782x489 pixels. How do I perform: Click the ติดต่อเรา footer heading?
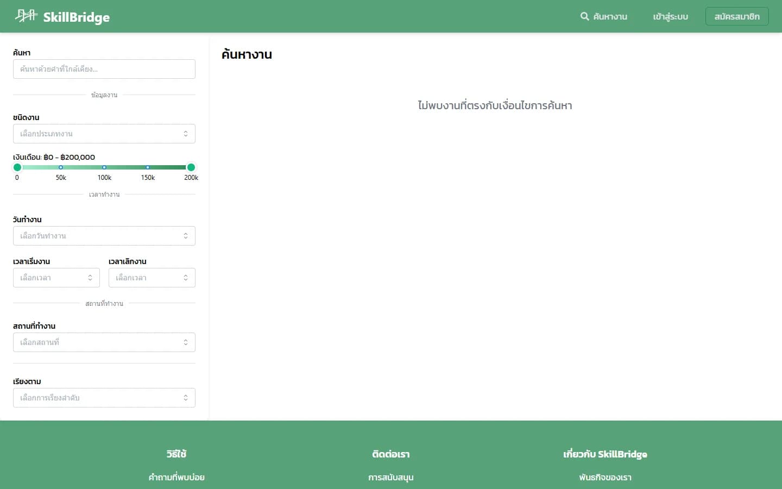[391, 454]
